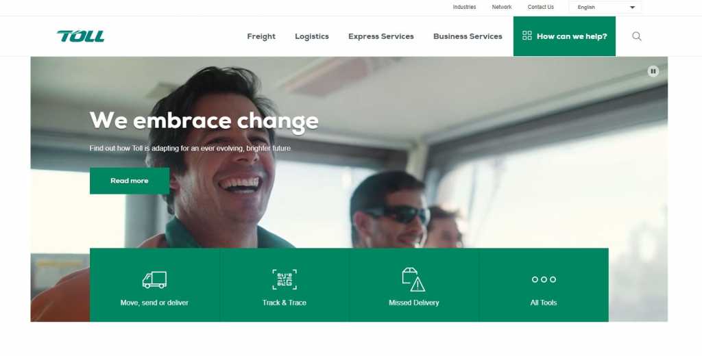Visit the Contact Us link
Image resolution: width=702 pixels, height=356 pixels.
pyautogui.click(x=541, y=7)
